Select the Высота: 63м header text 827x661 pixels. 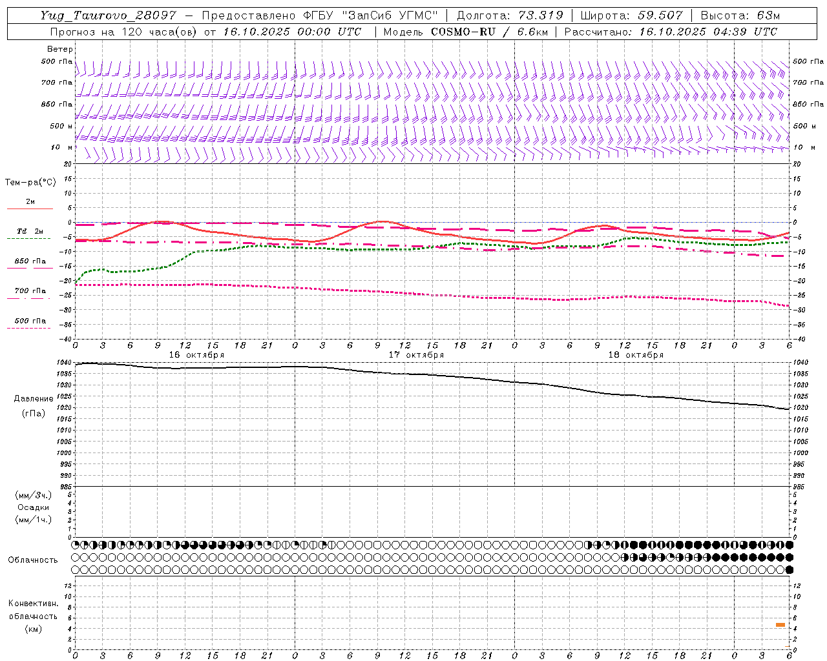pyautogui.click(x=740, y=15)
